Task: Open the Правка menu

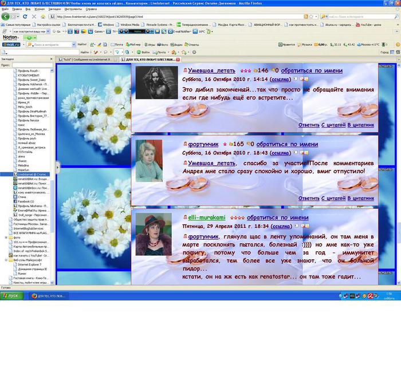Action: point(17,9)
